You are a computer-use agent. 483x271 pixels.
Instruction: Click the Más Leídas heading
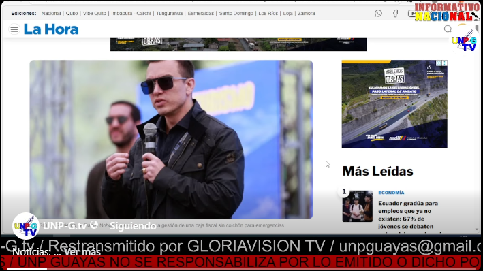(377, 171)
